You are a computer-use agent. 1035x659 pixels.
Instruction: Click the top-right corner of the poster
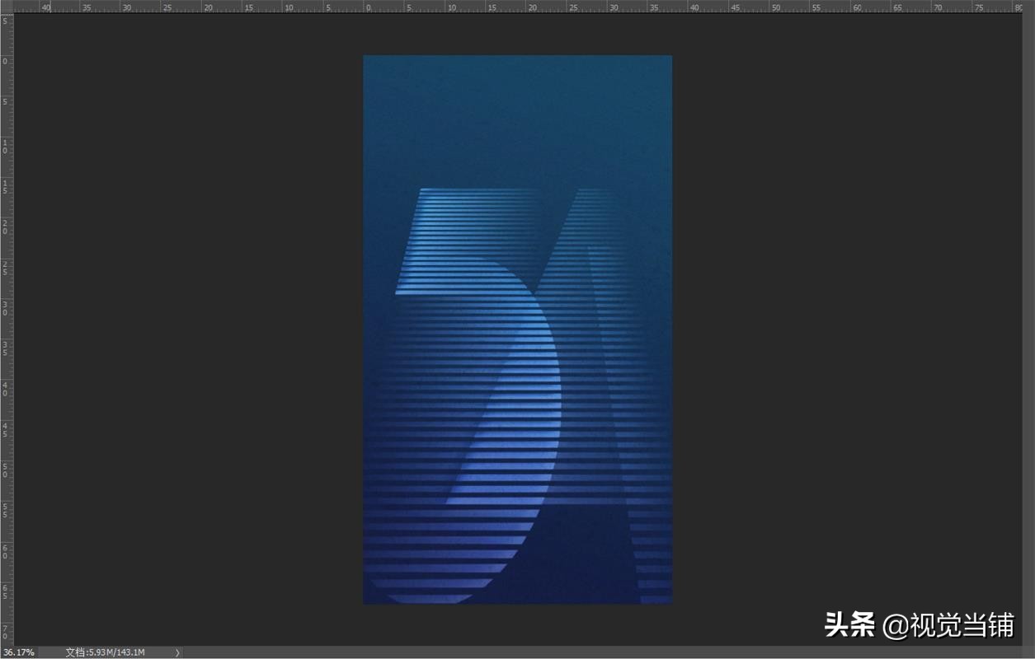(x=670, y=57)
